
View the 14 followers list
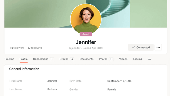pos(17,48)
